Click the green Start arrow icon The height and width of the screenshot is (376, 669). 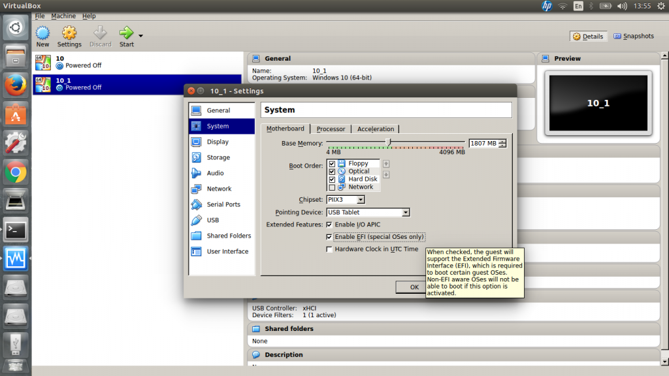(x=126, y=33)
